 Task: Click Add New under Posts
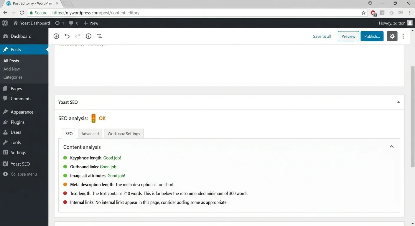[x=12, y=69]
